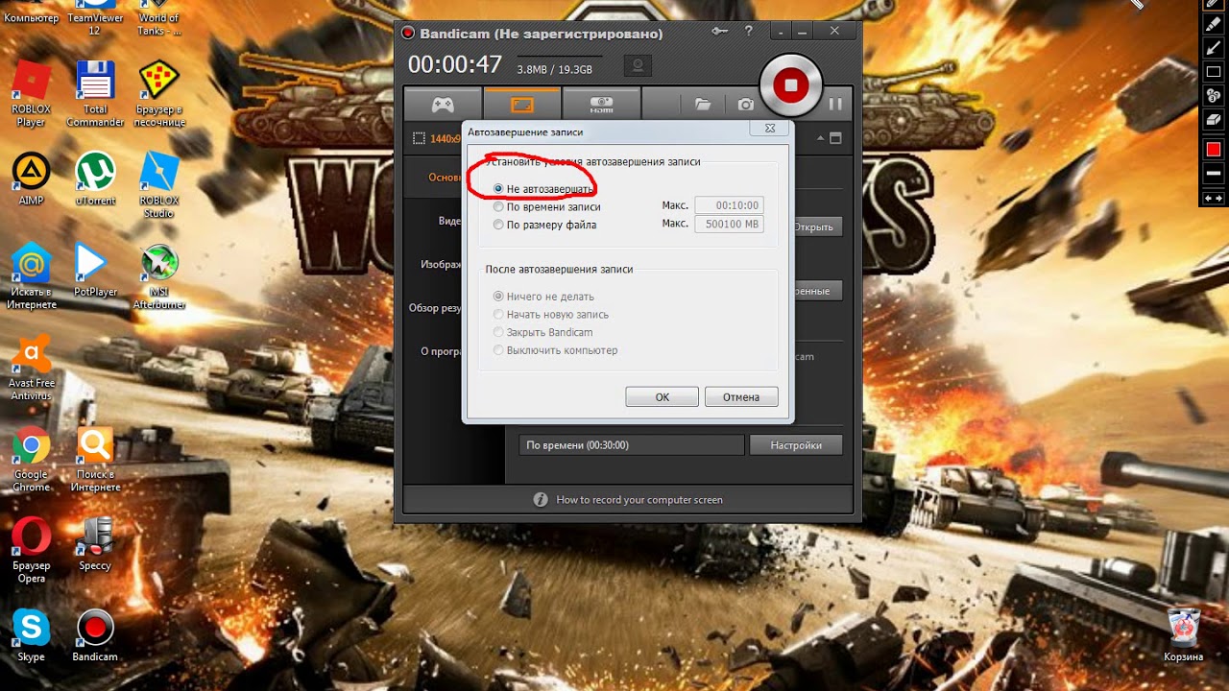Viewport: 1229px width, 691px height.
Task: Toggle the webcam overlay icon
Action: point(637,66)
